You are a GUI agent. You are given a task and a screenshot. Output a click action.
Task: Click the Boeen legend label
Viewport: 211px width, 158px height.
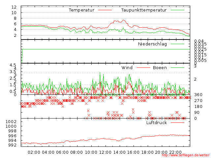(x=160, y=67)
